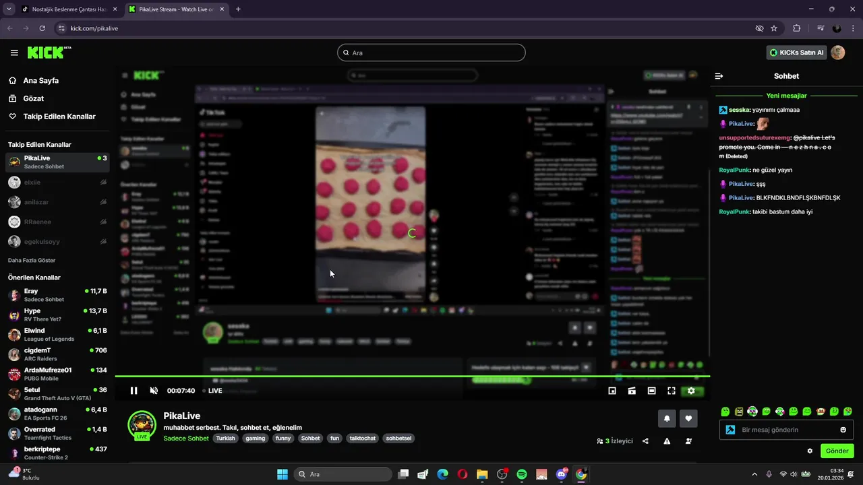The width and height of the screenshot is (863, 485).
Task: Open user avatar menu in top bar
Action: 837,53
